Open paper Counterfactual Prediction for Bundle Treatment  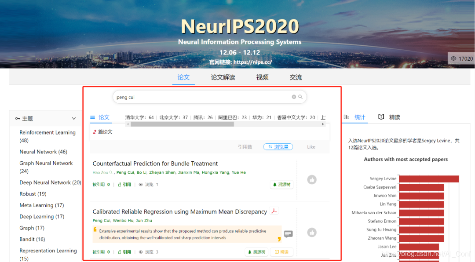[x=155, y=164]
